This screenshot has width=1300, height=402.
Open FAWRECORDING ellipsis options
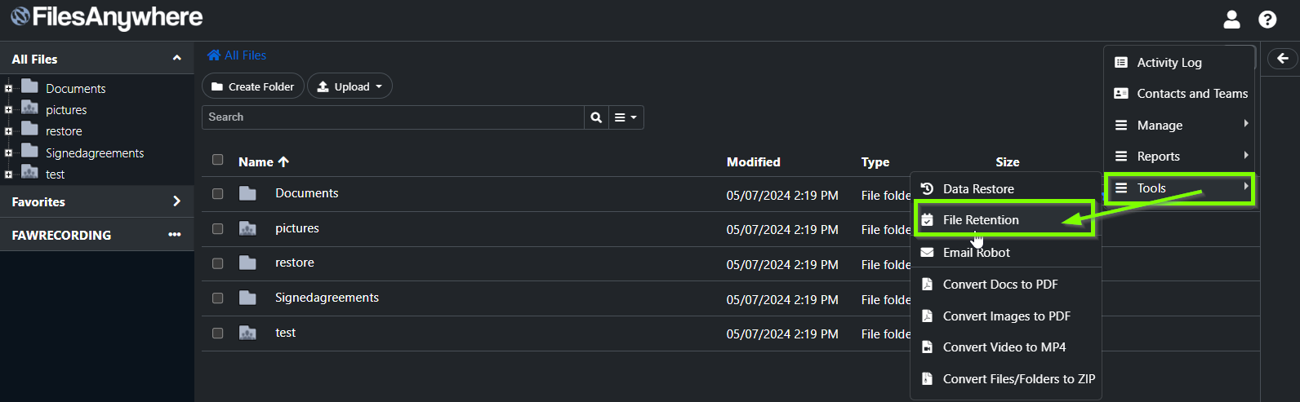coord(174,235)
